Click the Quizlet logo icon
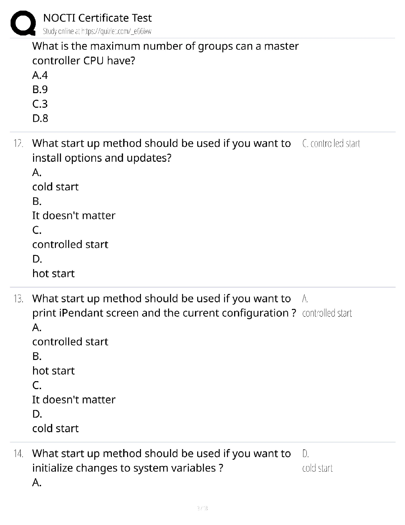The image size is (405, 525). (23, 23)
